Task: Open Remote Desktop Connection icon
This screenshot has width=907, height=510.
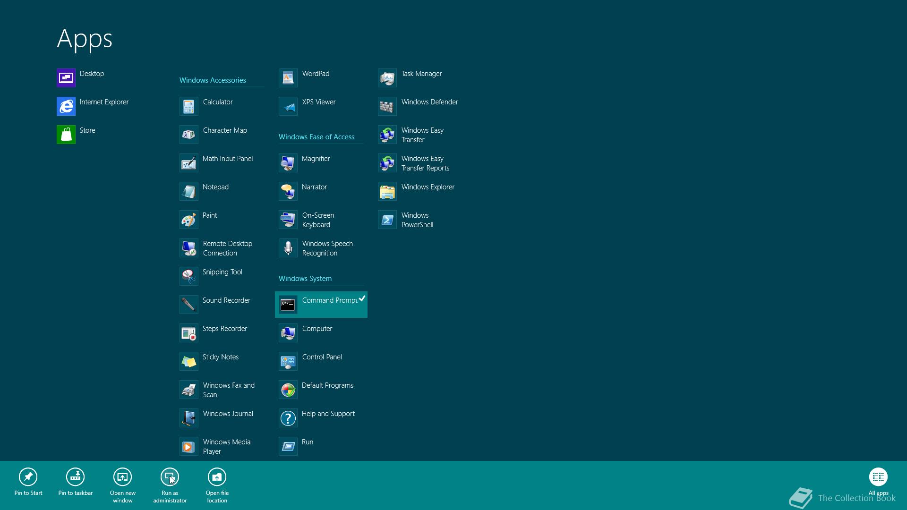Action: coord(189,248)
